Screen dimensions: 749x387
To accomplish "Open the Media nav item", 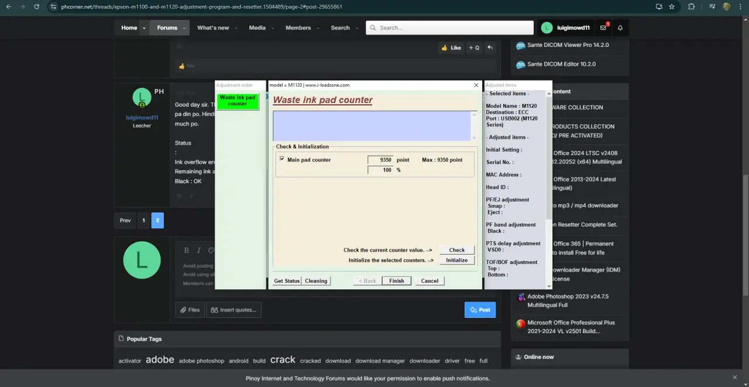I will point(257,28).
